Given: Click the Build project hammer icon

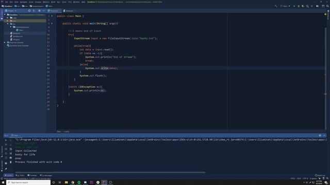Looking at the screenshot, I should pyautogui.click(x=276, y=6).
